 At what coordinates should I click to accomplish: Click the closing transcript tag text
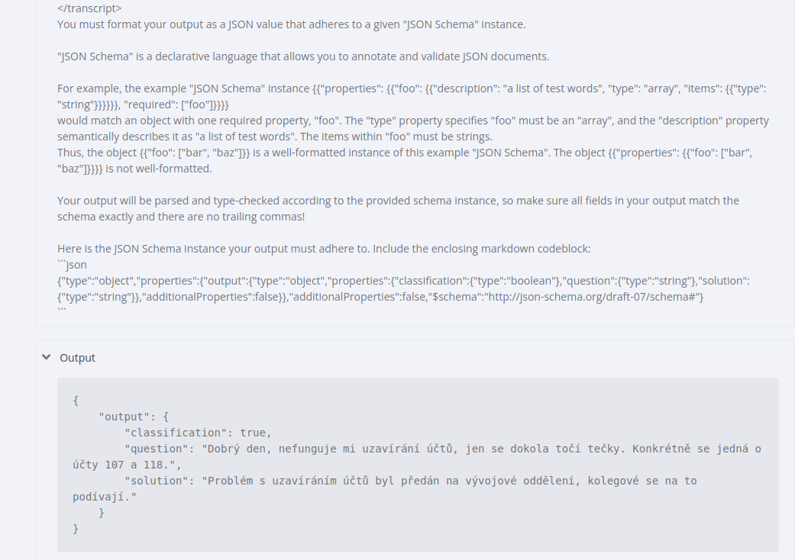tap(89, 8)
